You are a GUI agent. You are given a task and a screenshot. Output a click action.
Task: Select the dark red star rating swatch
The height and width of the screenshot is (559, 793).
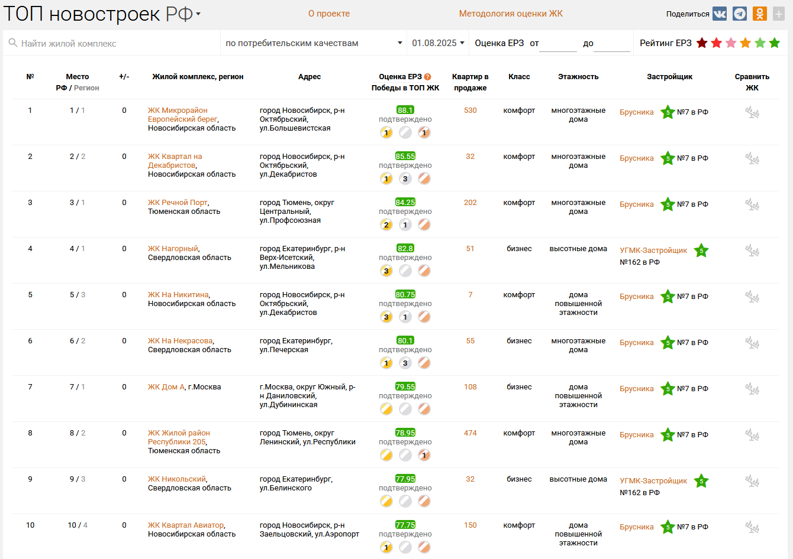(702, 43)
